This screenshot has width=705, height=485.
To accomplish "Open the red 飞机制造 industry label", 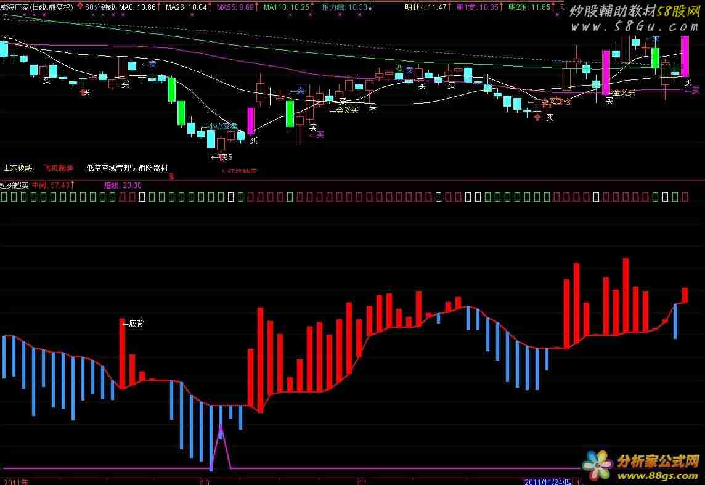I will 59,168.
